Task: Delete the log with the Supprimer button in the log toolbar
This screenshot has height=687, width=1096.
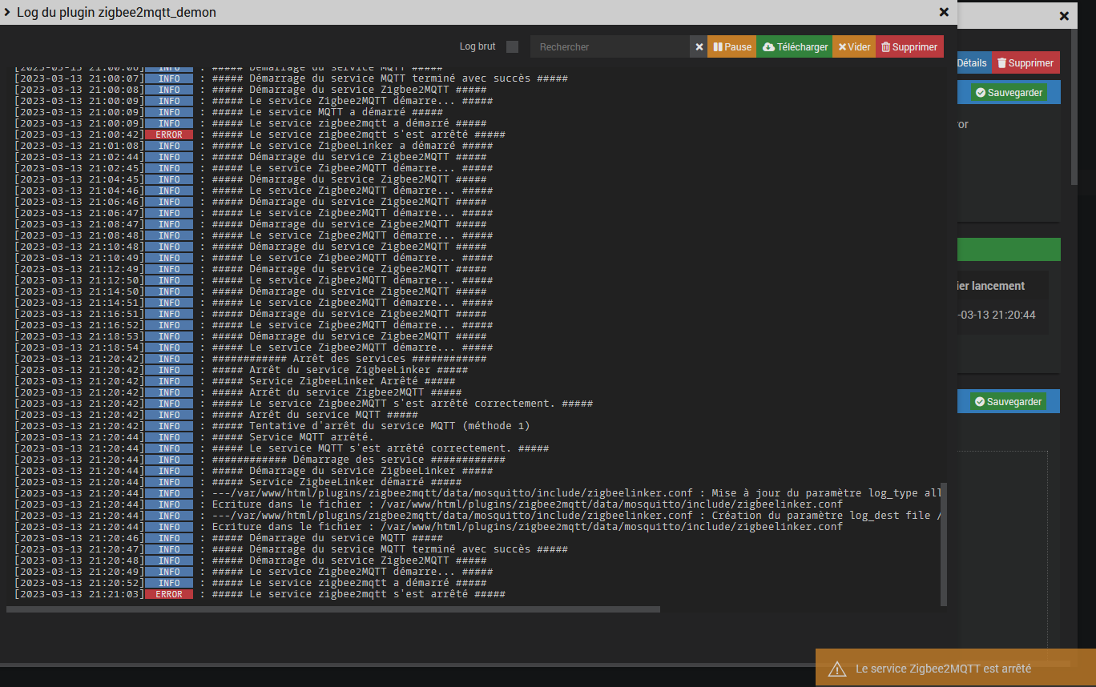Action: pyautogui.click(x=909, y=47)
